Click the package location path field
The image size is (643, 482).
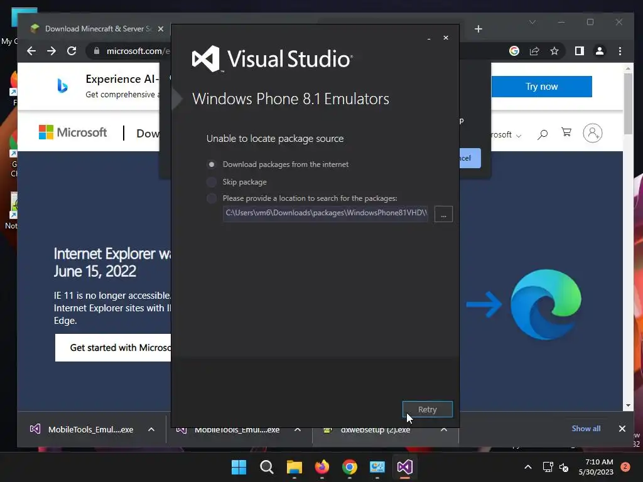point(326,213)
